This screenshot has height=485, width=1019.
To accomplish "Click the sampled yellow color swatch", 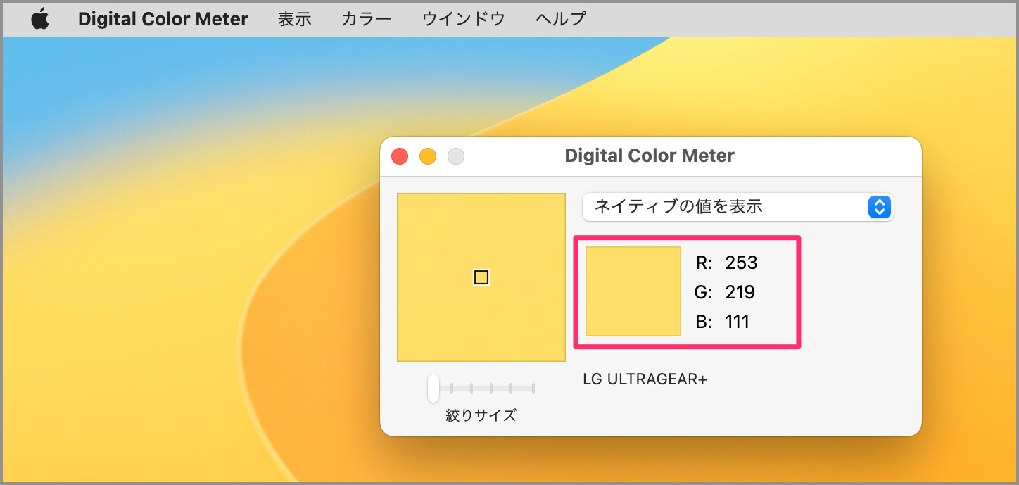I will tap(632, 293).
